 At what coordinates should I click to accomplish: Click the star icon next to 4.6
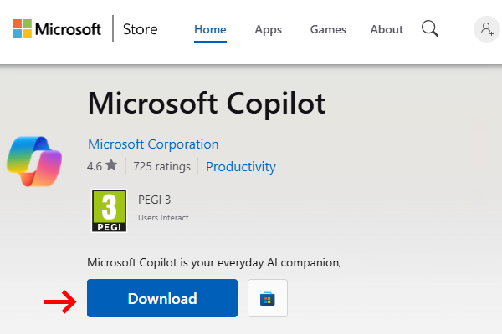coord(111,166)
